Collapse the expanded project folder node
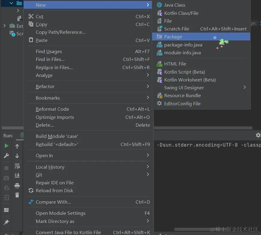 [11, 3]
